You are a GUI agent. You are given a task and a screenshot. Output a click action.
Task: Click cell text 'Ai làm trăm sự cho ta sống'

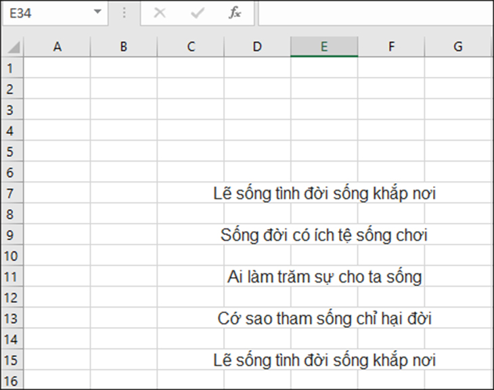324,277
